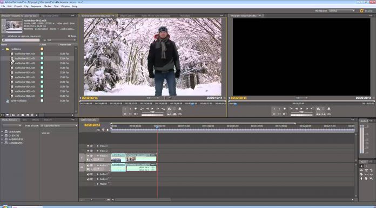Click Overlay button in Source monitor
Screen dimensions: 376x208
click(x=174, y=114)
